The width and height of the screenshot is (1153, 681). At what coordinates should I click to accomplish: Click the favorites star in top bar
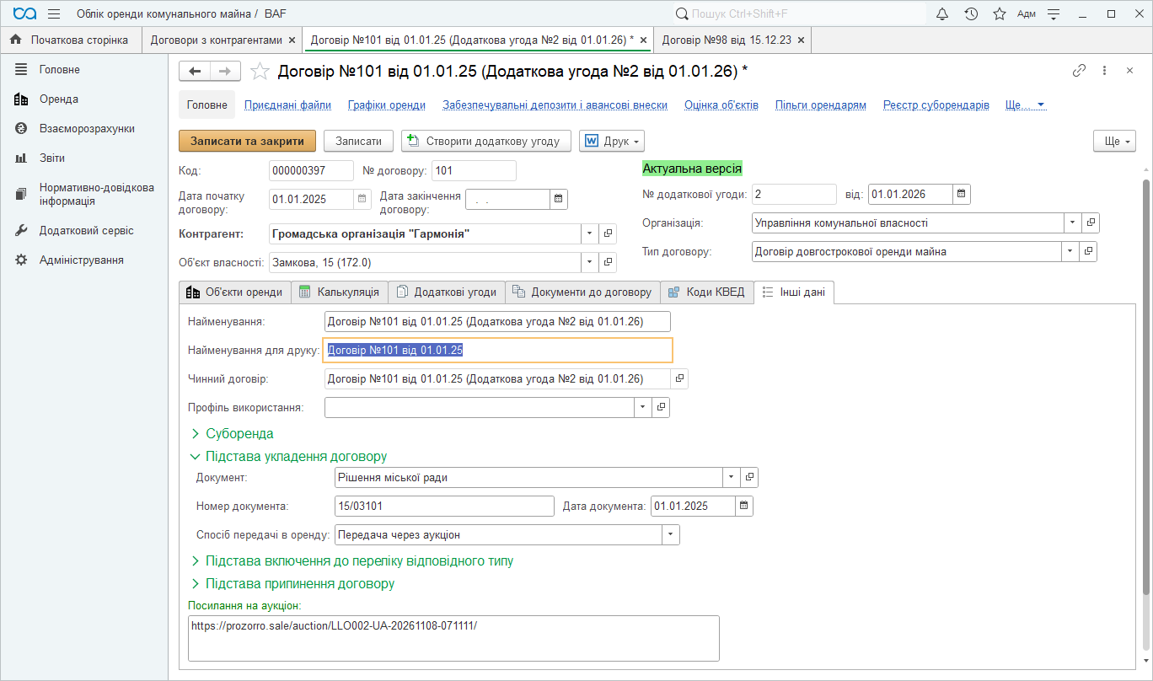pos(1000,13)
